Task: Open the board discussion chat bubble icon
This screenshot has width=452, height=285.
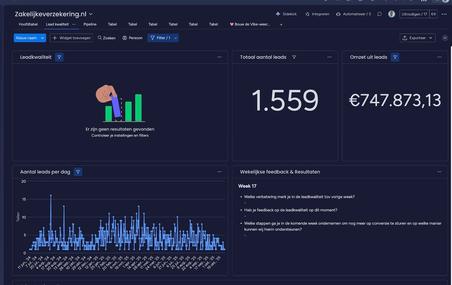Action: pos(379,14)
